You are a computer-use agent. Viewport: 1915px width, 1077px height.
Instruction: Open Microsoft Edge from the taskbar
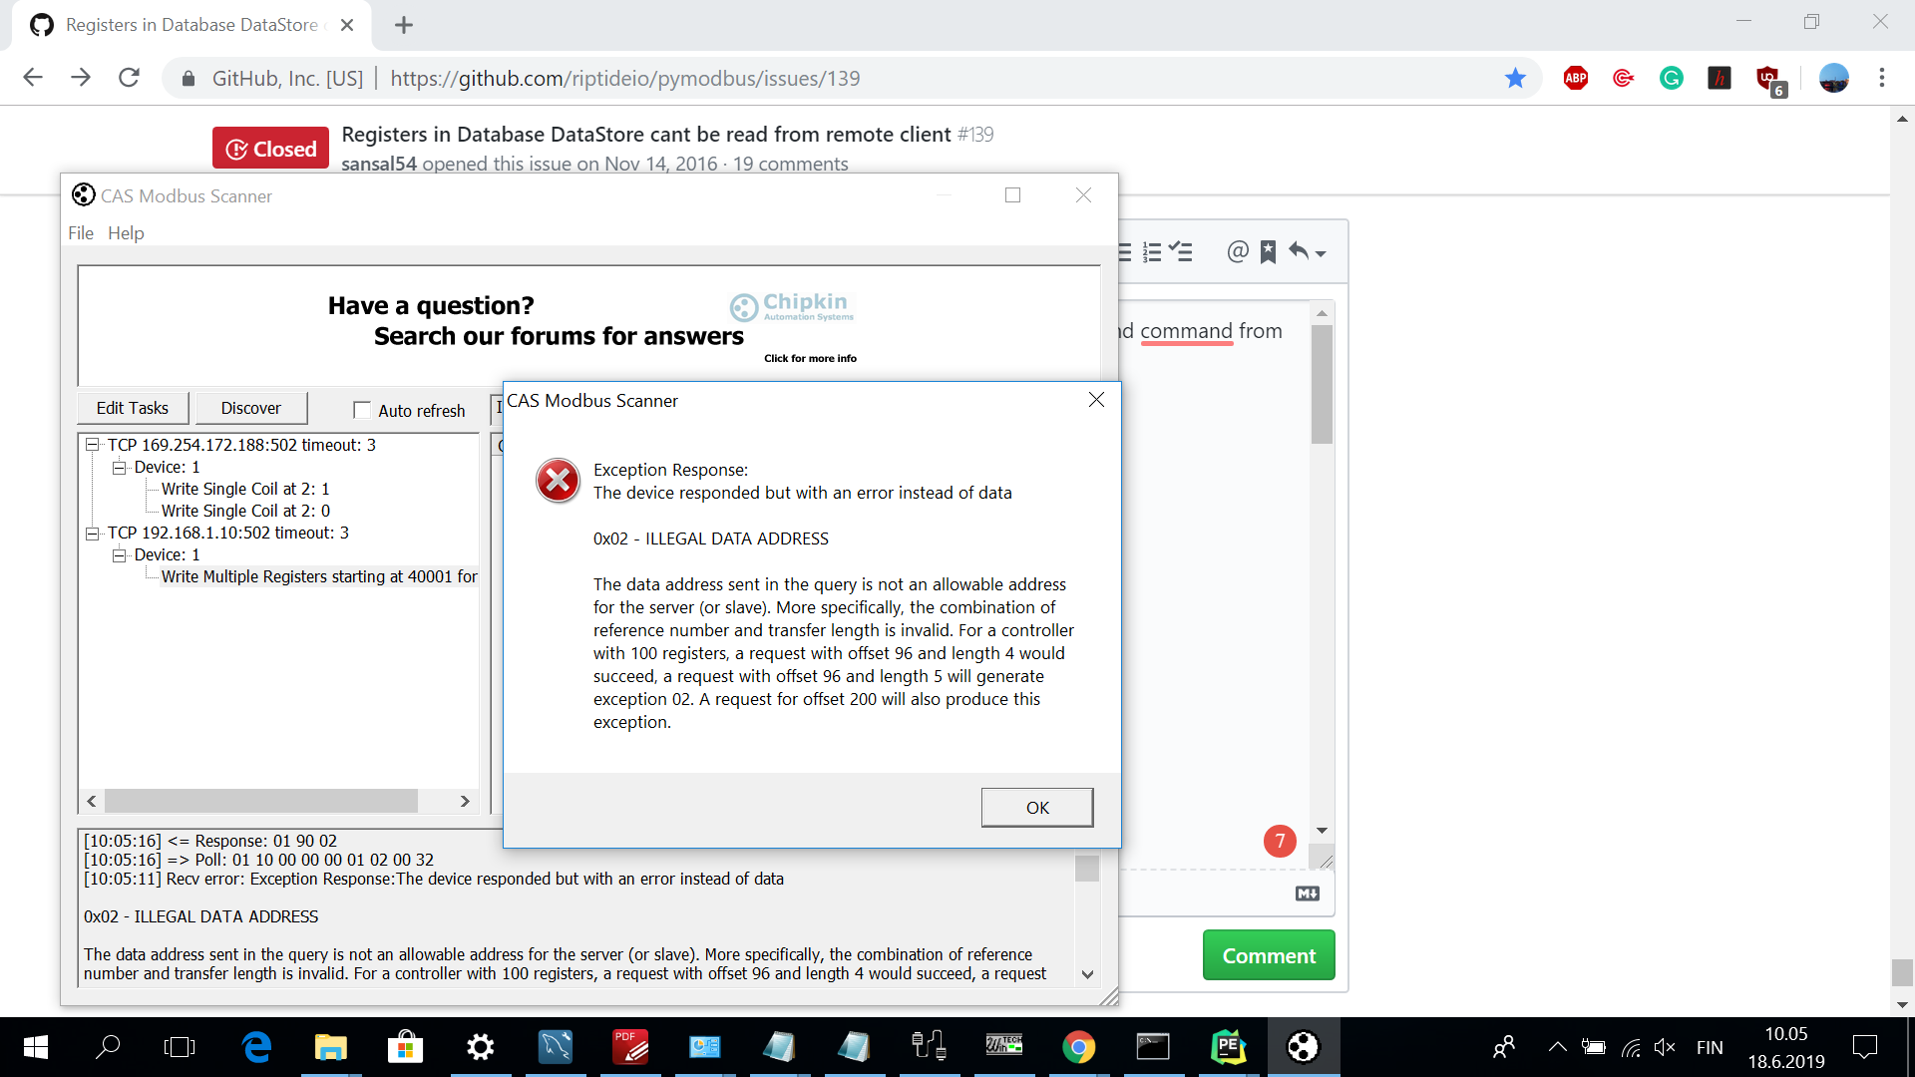click(256, 1047)
